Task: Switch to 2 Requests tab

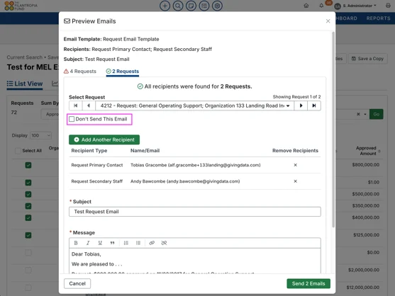Action: tap(123, 72)
